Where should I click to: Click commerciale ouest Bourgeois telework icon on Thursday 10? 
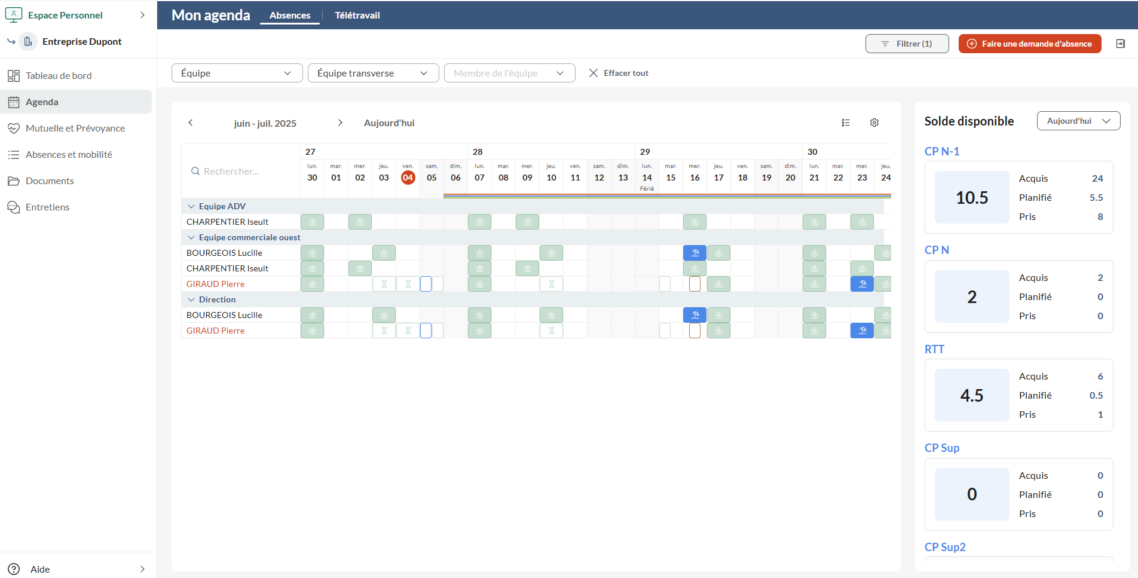coord(552,253)
